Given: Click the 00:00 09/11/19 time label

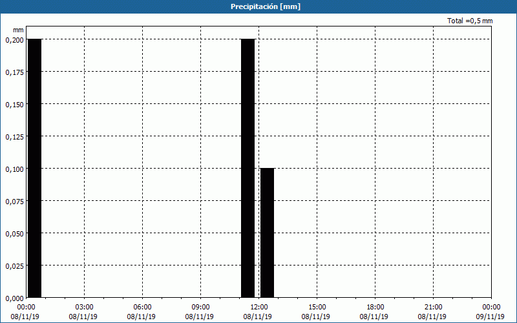Looking at the screenshot, I should 491,312.
